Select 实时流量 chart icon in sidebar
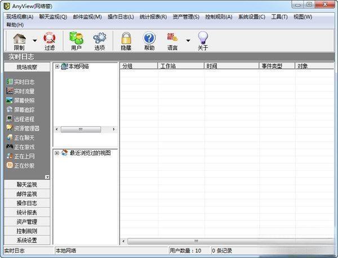 pyautogui.click(x=10, y=91)
